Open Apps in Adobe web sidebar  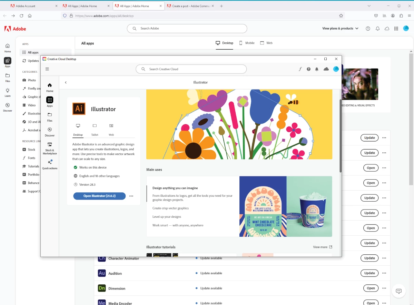8,62
